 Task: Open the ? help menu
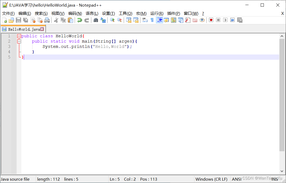click(203, 13)
